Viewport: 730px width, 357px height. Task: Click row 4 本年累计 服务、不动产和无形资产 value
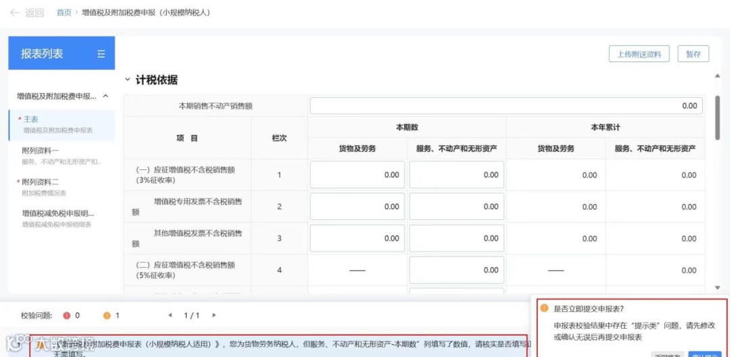[689, 271]
